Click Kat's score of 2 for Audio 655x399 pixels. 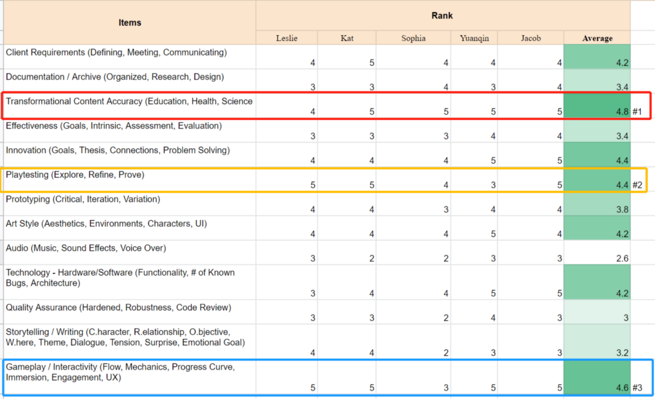pyautogui.click(x=347, y=253)
